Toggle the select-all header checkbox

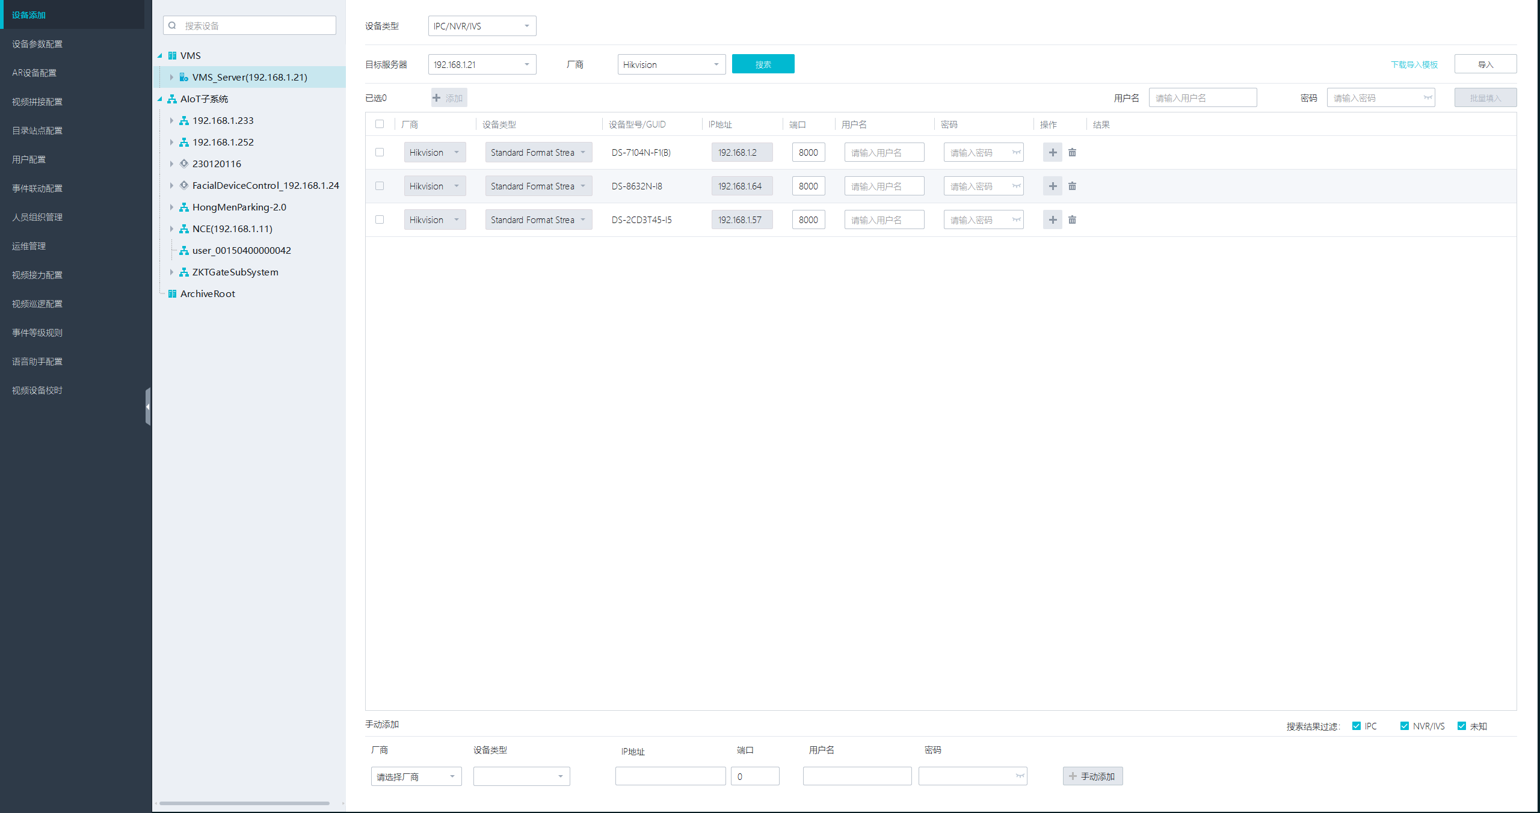[x=380, y=124]
